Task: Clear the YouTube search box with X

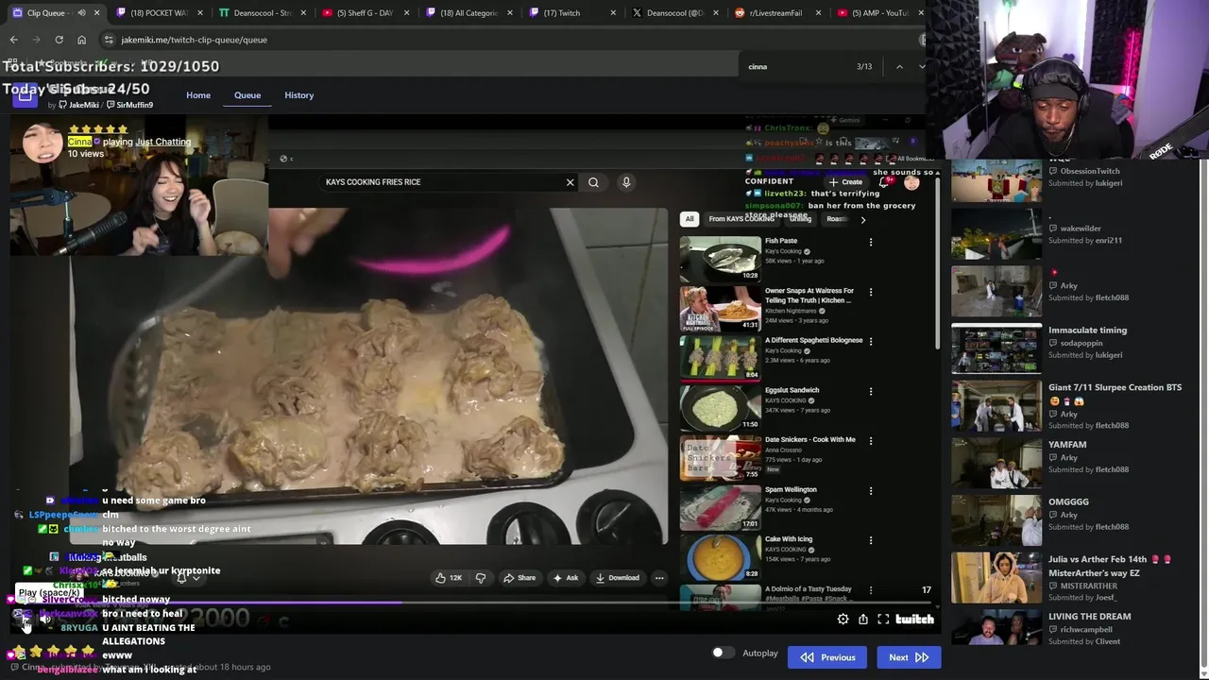Action: pyautogui.click(x=570, y=182)
